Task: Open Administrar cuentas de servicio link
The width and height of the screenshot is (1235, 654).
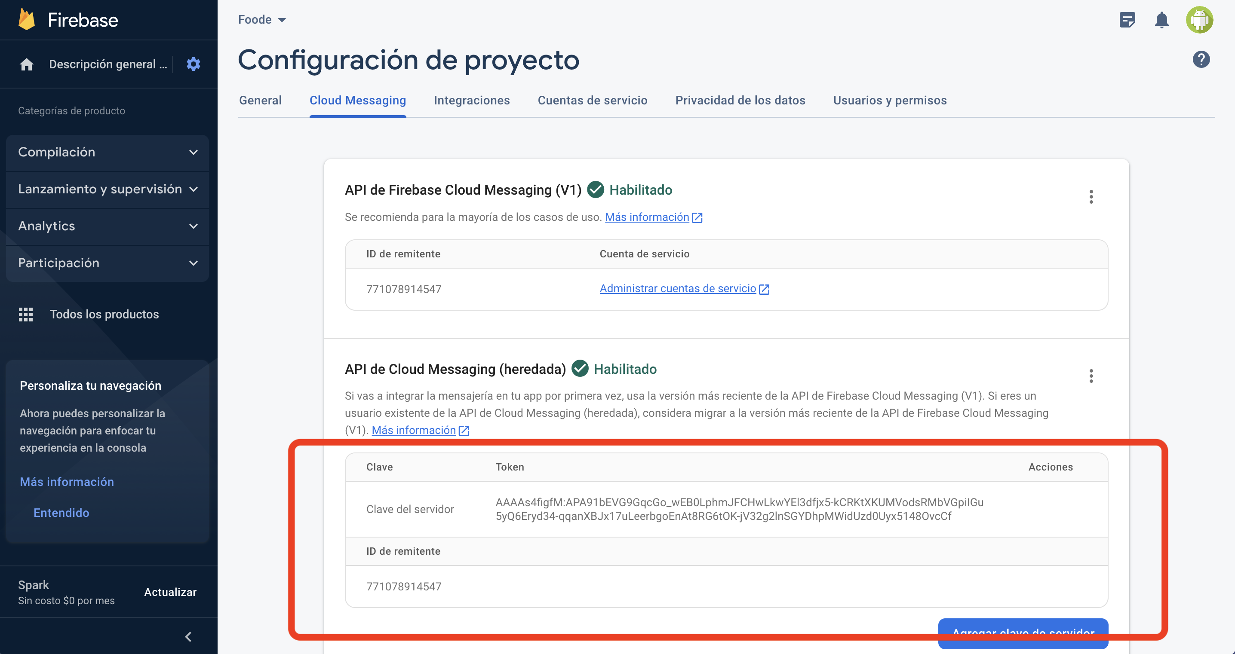Action: [677, 288]
